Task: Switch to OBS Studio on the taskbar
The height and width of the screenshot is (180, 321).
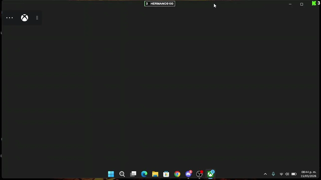Action: pyautogui.click(x=199, y=174)
